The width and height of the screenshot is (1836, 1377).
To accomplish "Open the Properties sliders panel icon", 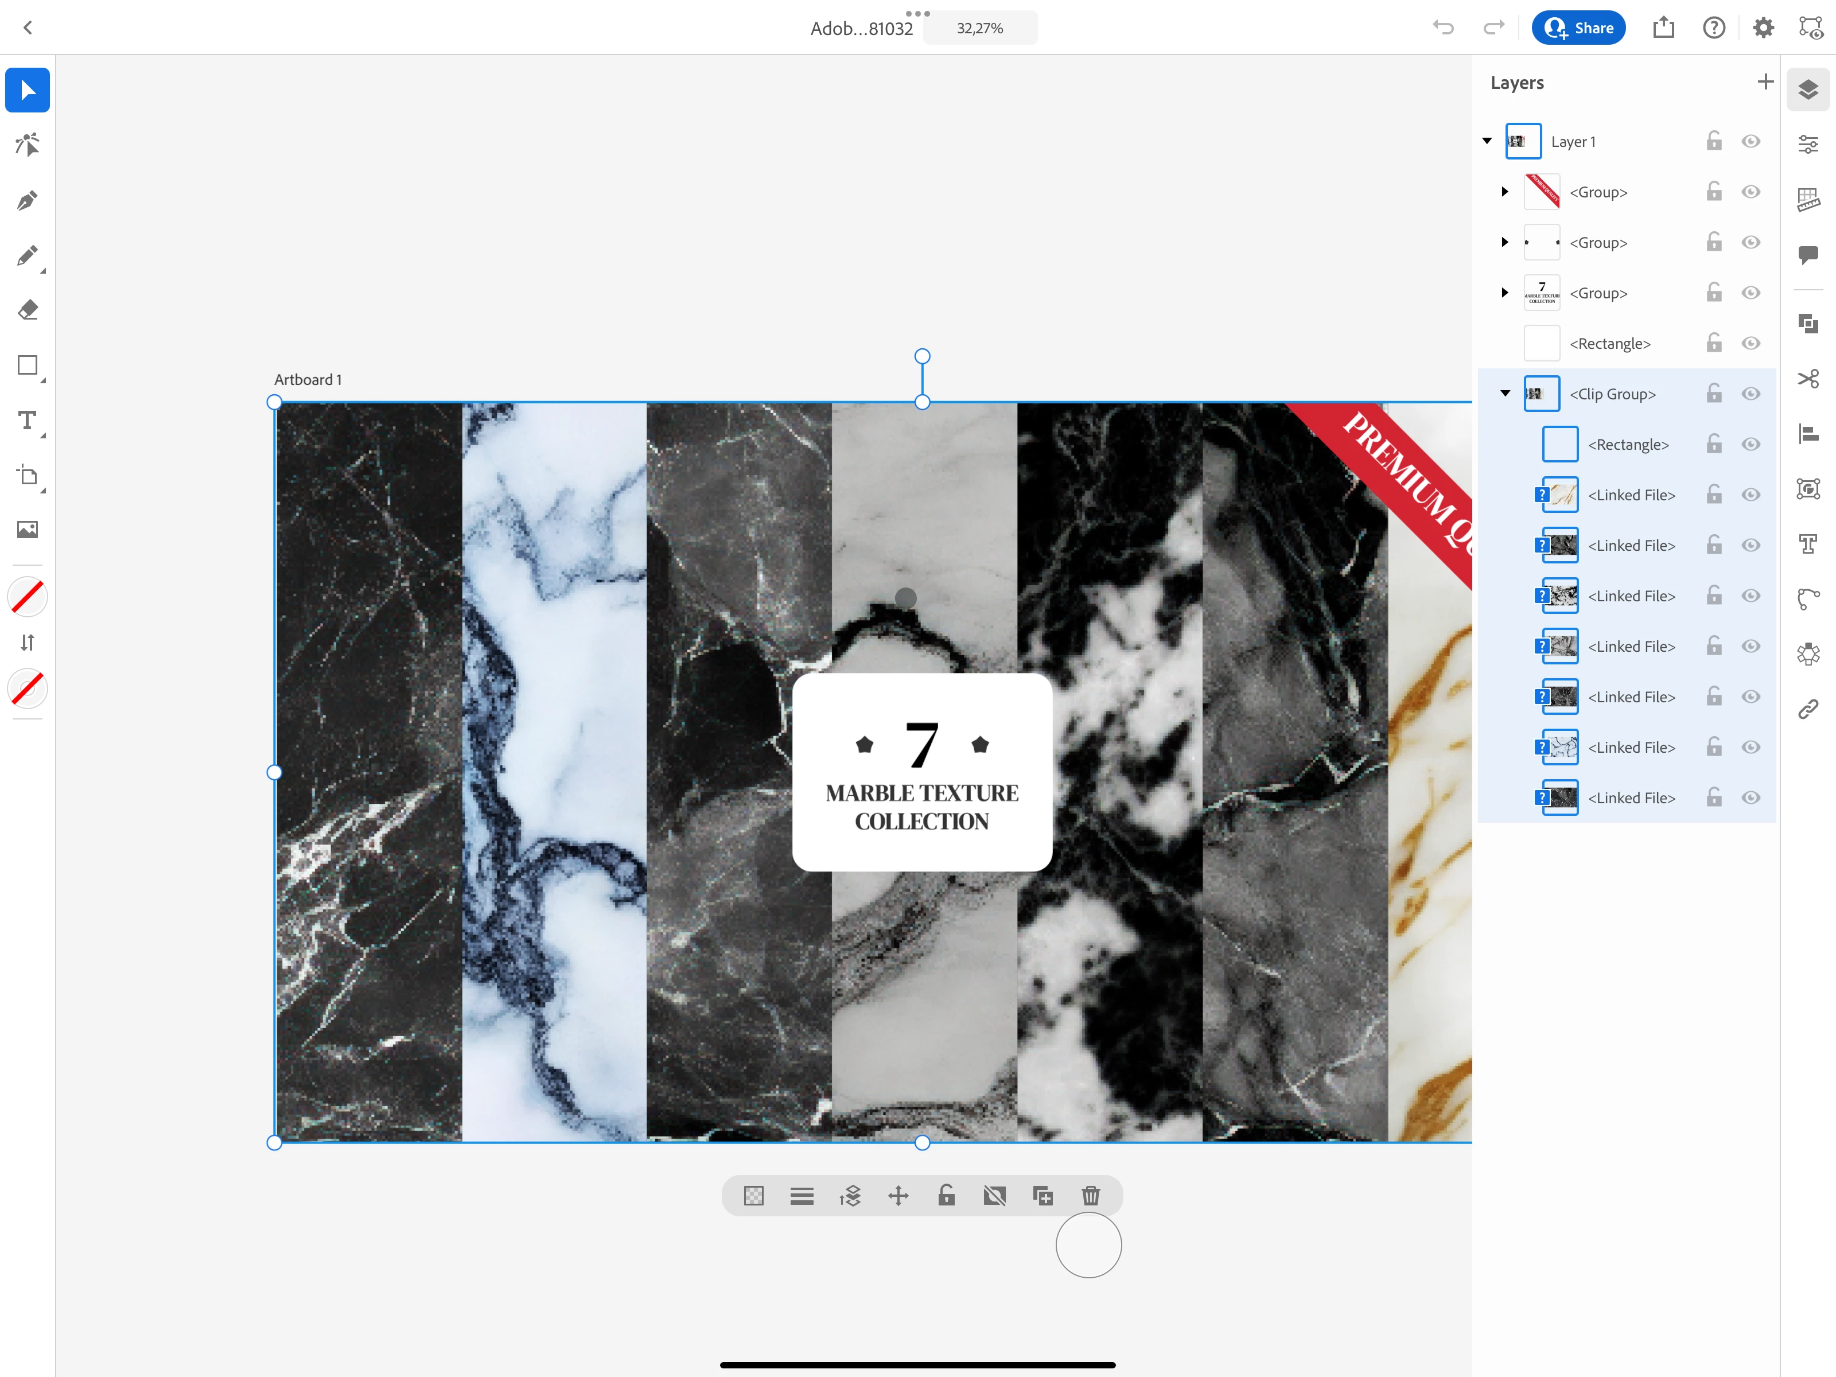I will tap(1808, 143).
